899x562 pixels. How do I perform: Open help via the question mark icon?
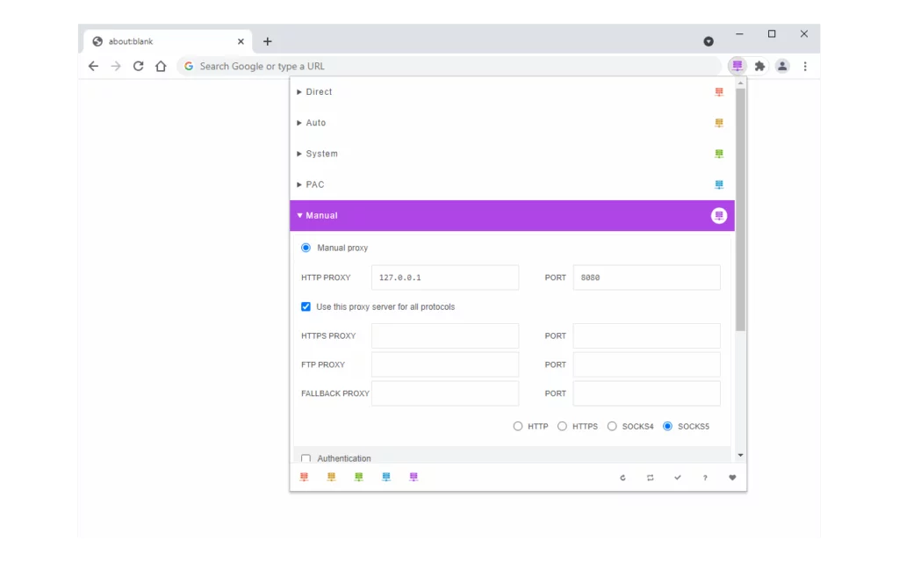(x=705, y=477)
